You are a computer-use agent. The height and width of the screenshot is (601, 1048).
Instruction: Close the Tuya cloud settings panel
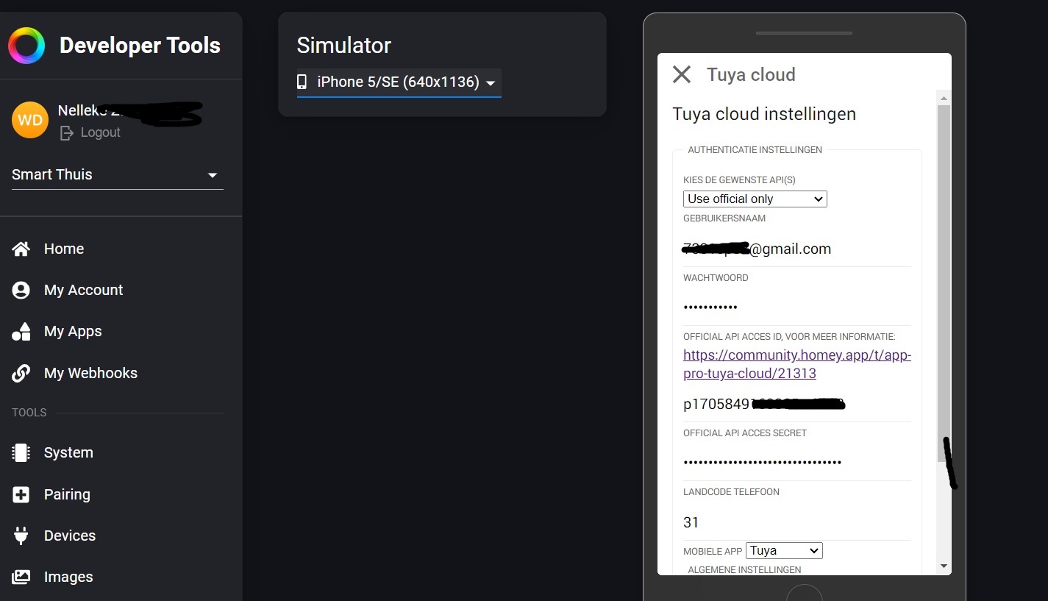pos(682,74)
